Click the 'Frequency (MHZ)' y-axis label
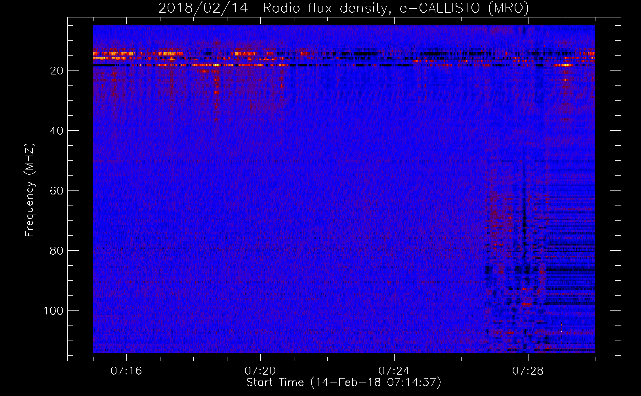 [30, 190]
